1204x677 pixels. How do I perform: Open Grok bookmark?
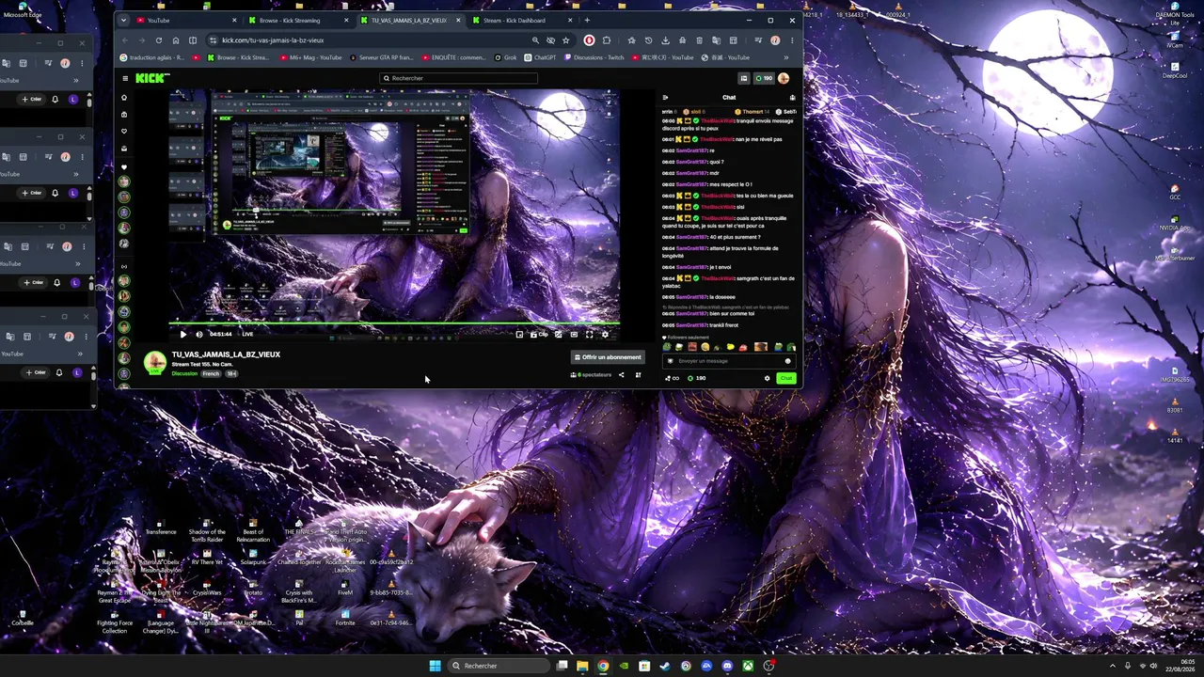[x=506, y=57]
